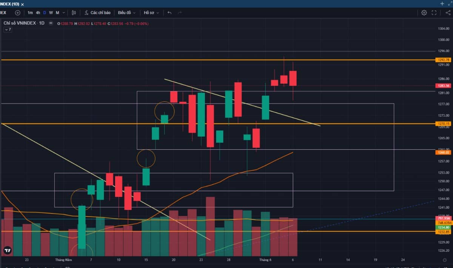This screenshot has width=453, height=268.
Task: Select the 4h timeframe
Action: (x=38, y=12)
